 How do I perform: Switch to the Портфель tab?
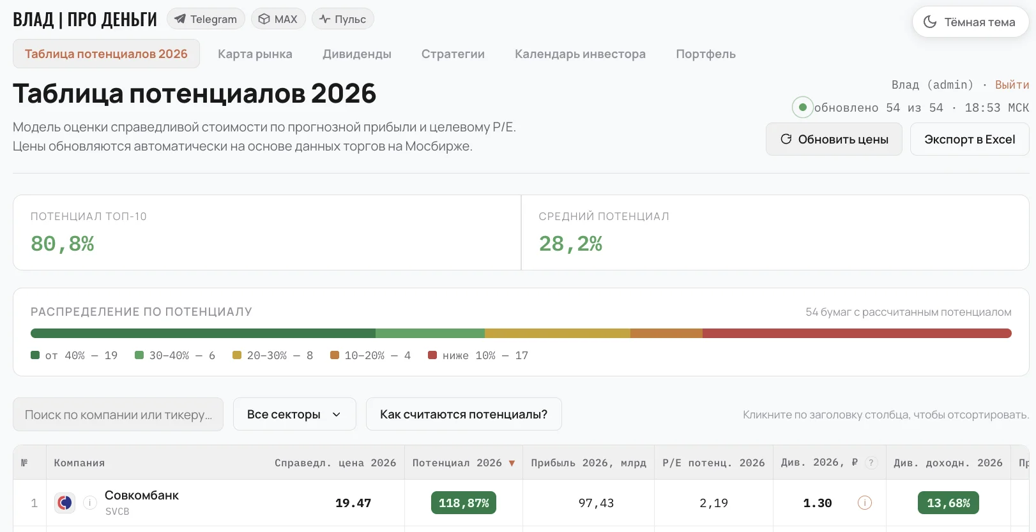[706, 54]
